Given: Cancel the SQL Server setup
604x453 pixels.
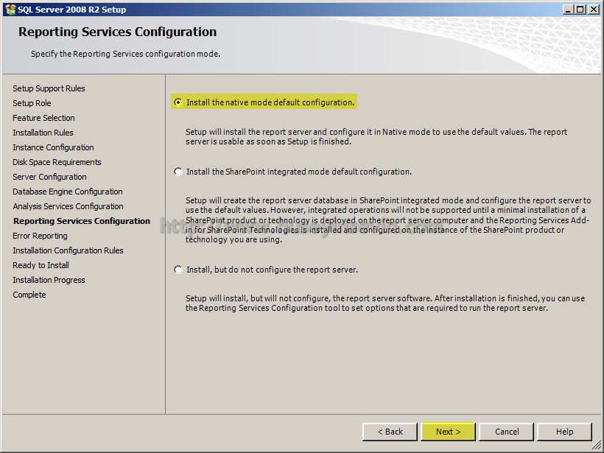Looking at the screenshot, I should (x=507, y=432).
